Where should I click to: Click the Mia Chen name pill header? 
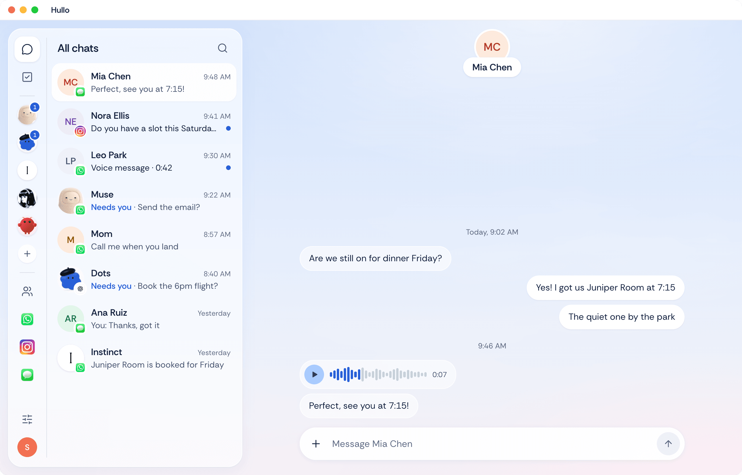coord(492,67)
